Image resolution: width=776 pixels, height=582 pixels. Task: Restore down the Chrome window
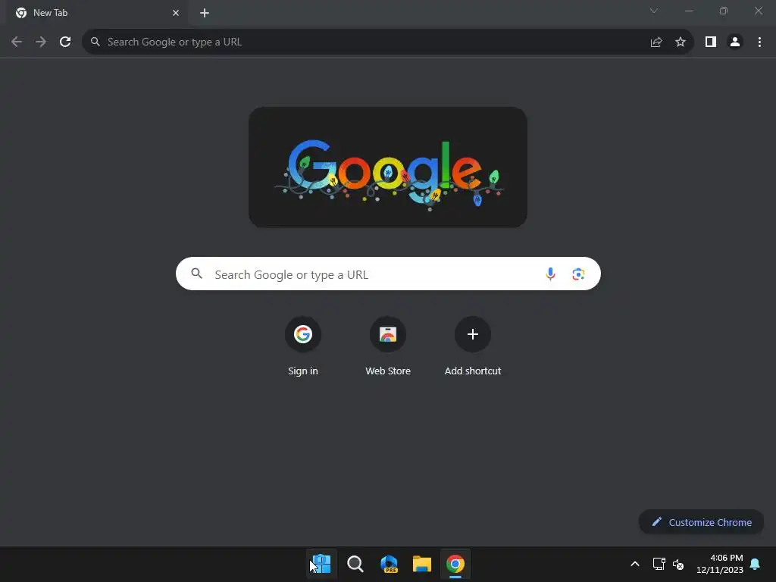pos(724,11)
